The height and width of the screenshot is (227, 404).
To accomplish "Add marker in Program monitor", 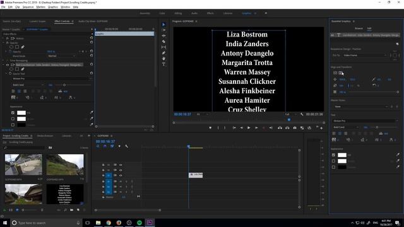I will [210, 127].
